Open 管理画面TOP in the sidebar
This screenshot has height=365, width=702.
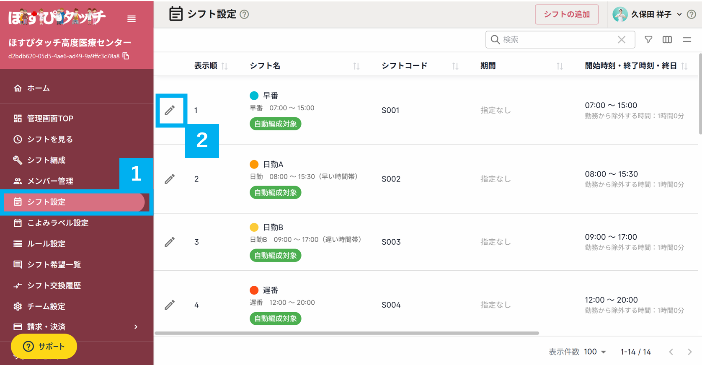click(x=77, y=119)
